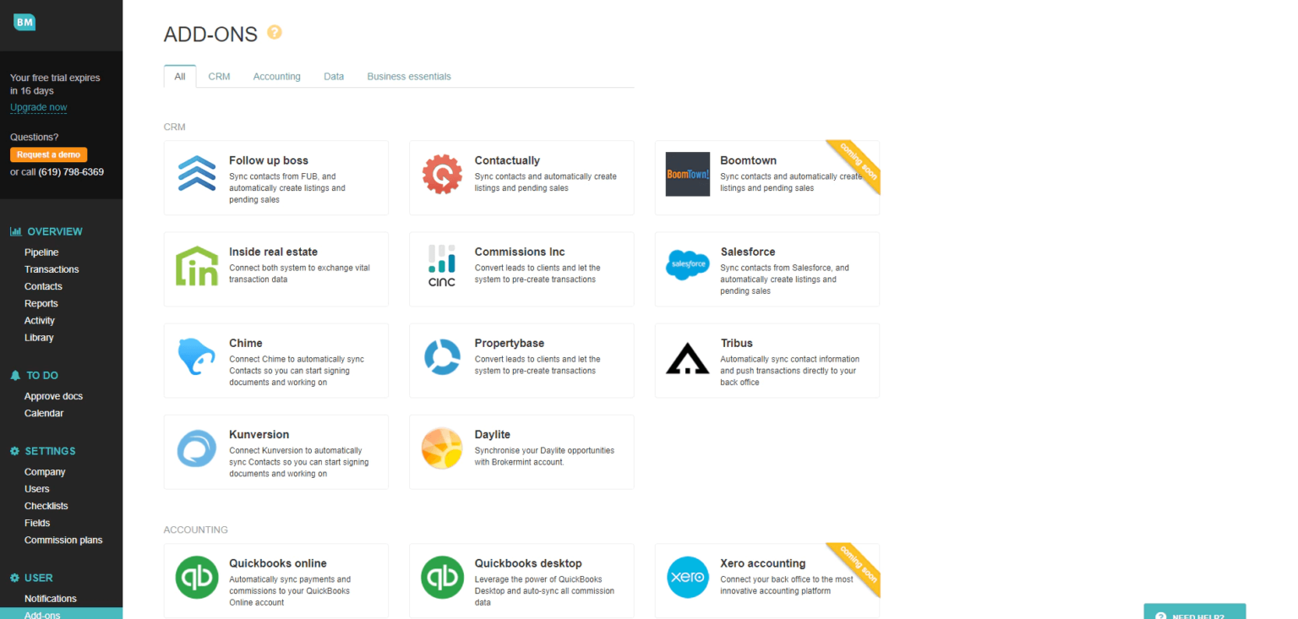
Task: Open Calendar in the sidebar
Action: (x=44, y=413)
